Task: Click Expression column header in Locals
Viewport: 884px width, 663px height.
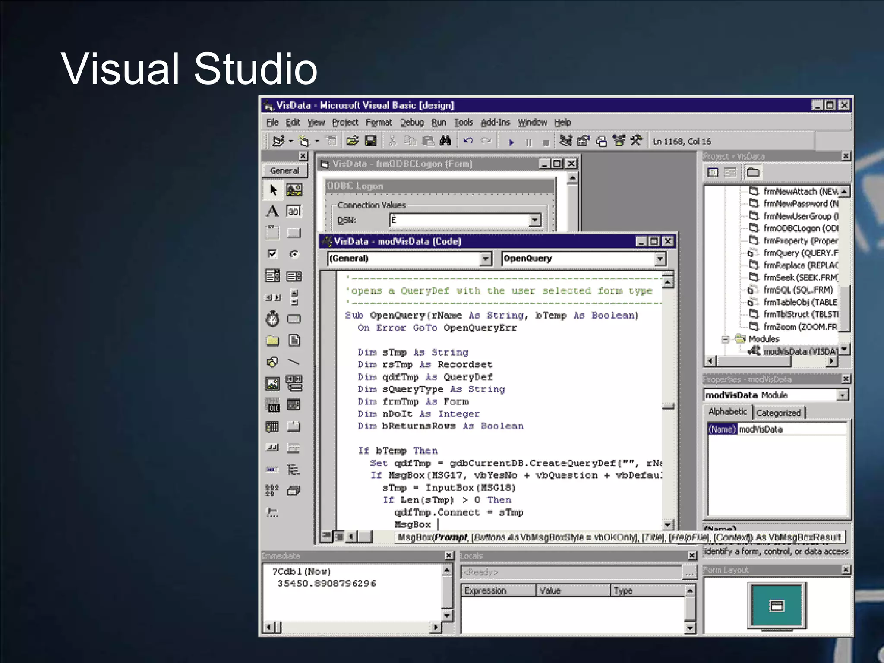Action: pyautogui.click(x=499, y=590)
